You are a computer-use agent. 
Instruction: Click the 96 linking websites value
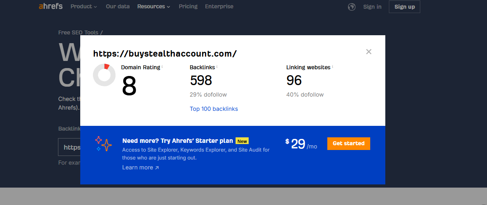(294, 80)
